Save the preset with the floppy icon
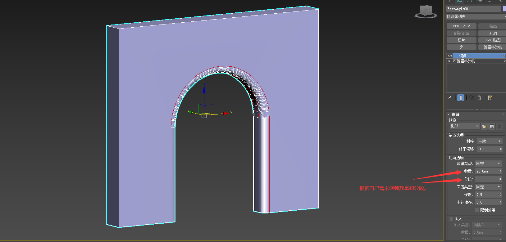The image size is (506, 242). [x=492, y=126]
